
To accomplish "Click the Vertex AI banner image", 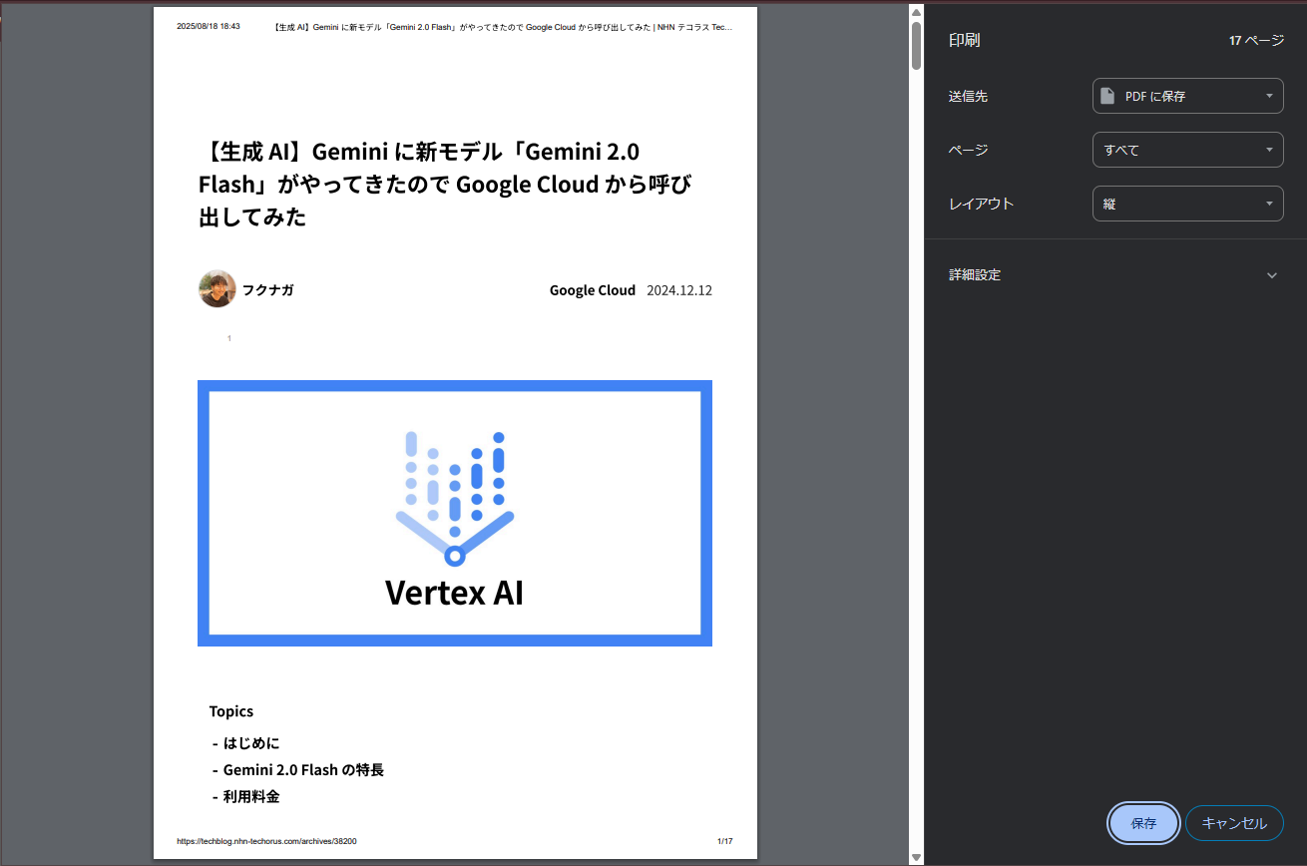I will pos(455,513).
